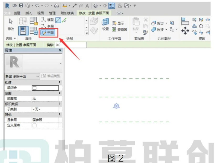Viewport: 215px width, 163px height.
Task: Collapse the Construction properties group
Action: (60, 82)
